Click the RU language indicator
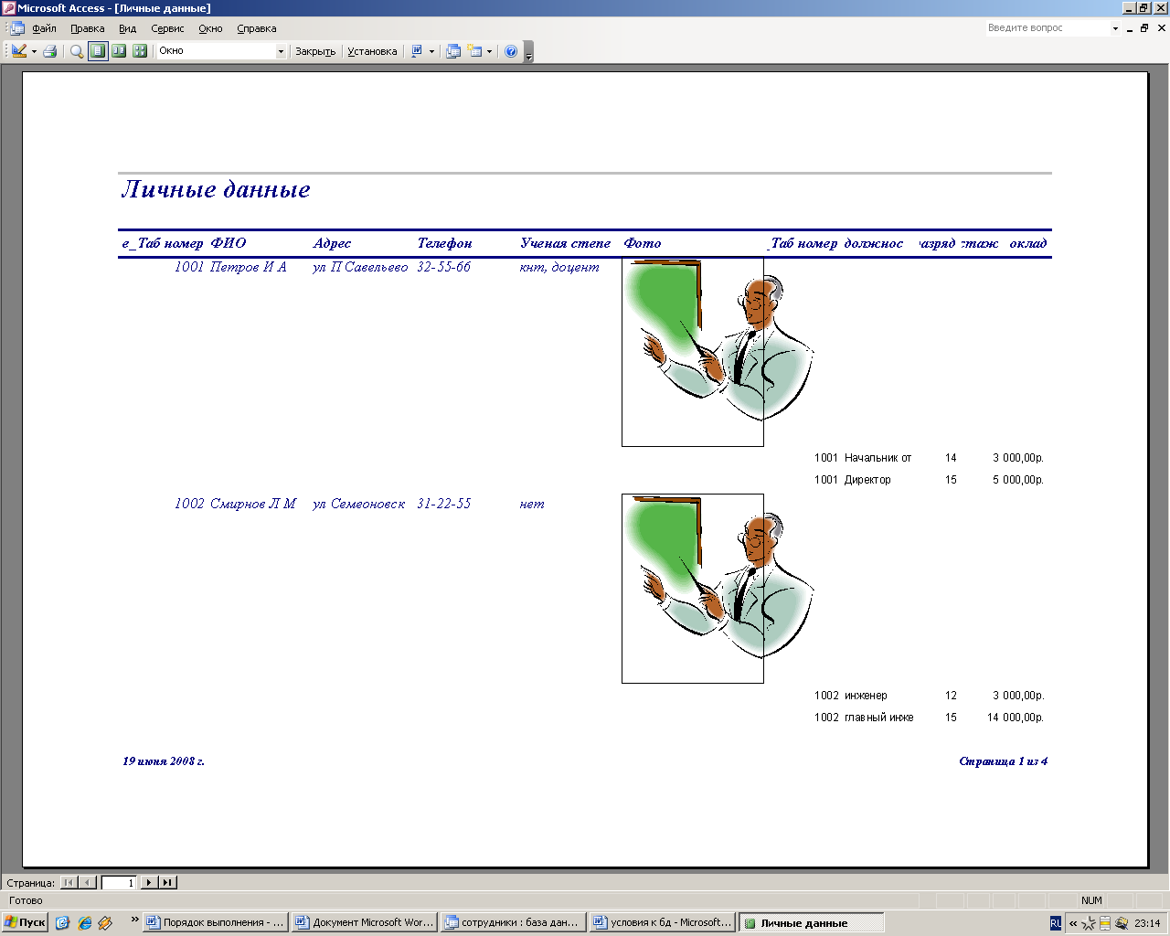The height and width of the screenshot is (936, 1170). pyautogui.click(x=1056, y=923)
